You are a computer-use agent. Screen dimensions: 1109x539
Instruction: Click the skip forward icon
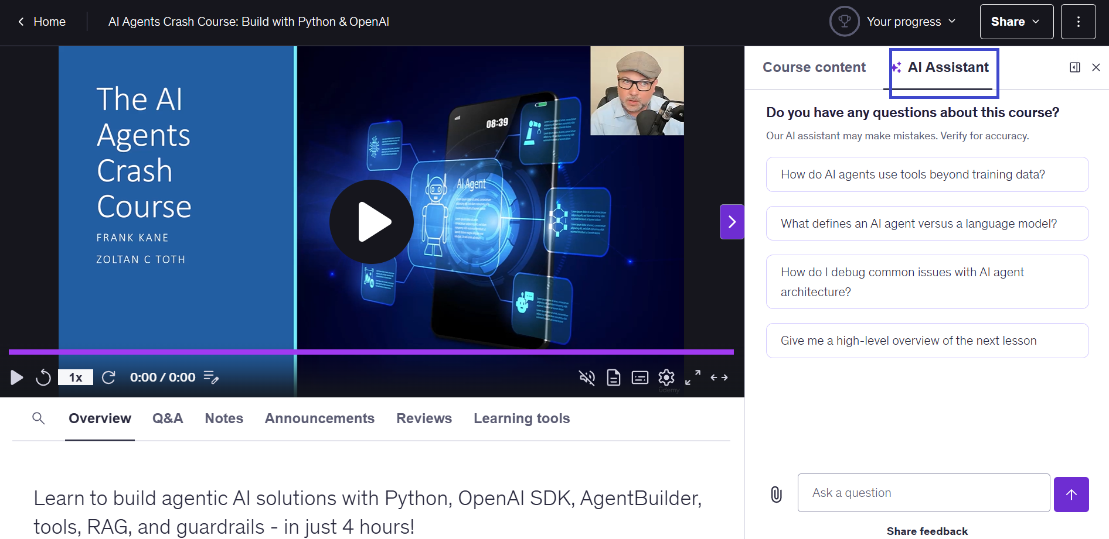[x=108, y=377]
